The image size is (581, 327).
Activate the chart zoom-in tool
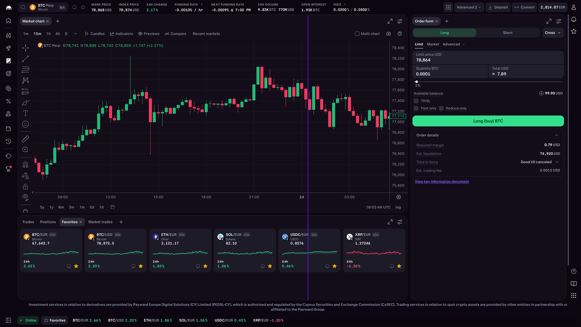pyautogui.click(x=25, y=150)
